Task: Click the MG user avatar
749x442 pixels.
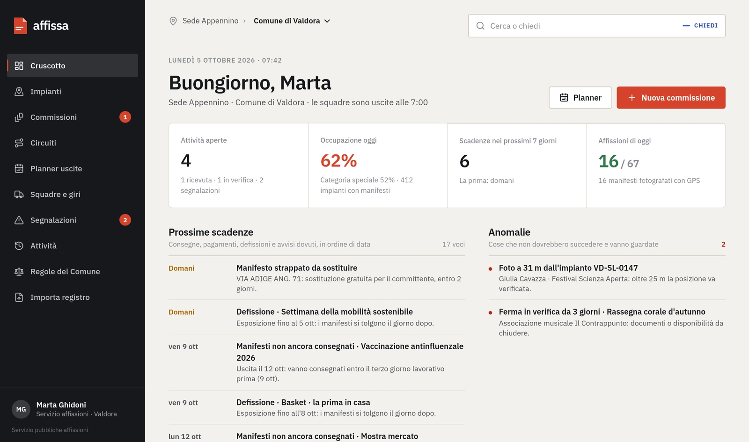Action: pyautogui.click(x=21, y=409)
